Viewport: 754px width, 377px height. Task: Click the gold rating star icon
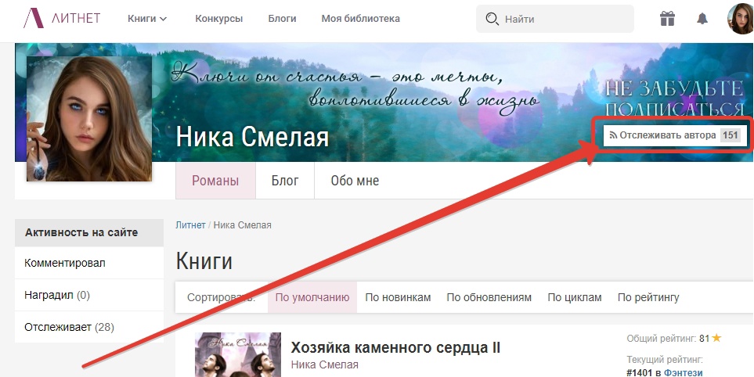click(716, 339)
